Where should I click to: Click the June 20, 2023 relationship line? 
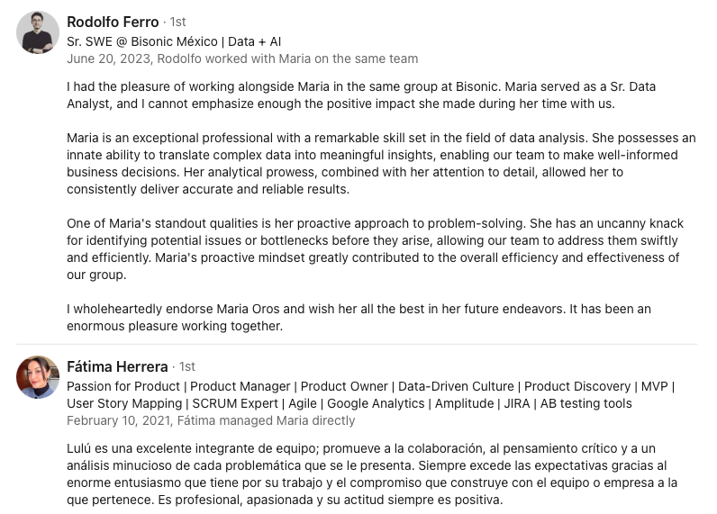point(242,59)
